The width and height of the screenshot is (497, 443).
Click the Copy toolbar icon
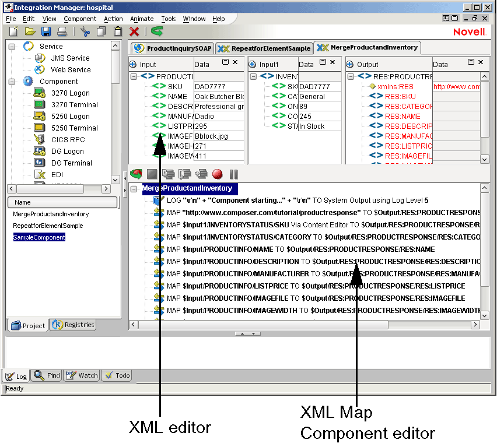(101, 31)
